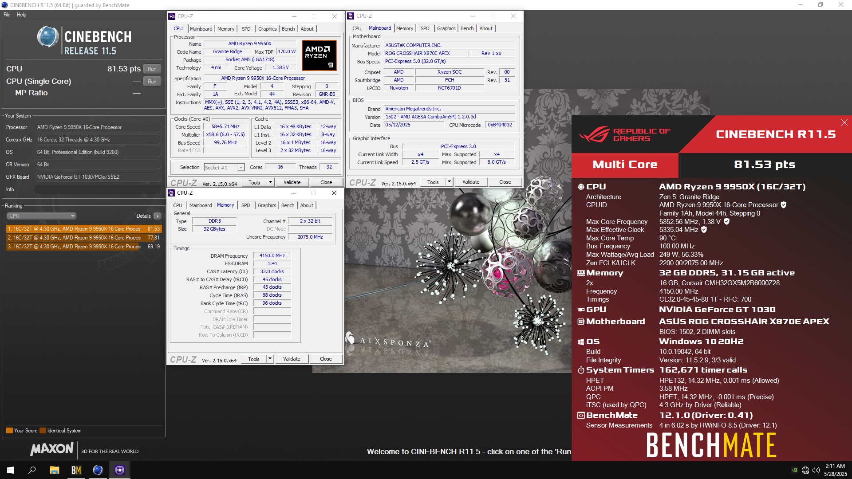852x479 pixels.
Task: Click Tools button in CPU-Z Memory window
Action: (x=254, y=359)
